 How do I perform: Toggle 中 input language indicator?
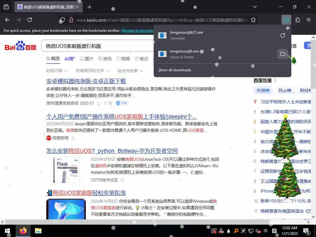266,231
